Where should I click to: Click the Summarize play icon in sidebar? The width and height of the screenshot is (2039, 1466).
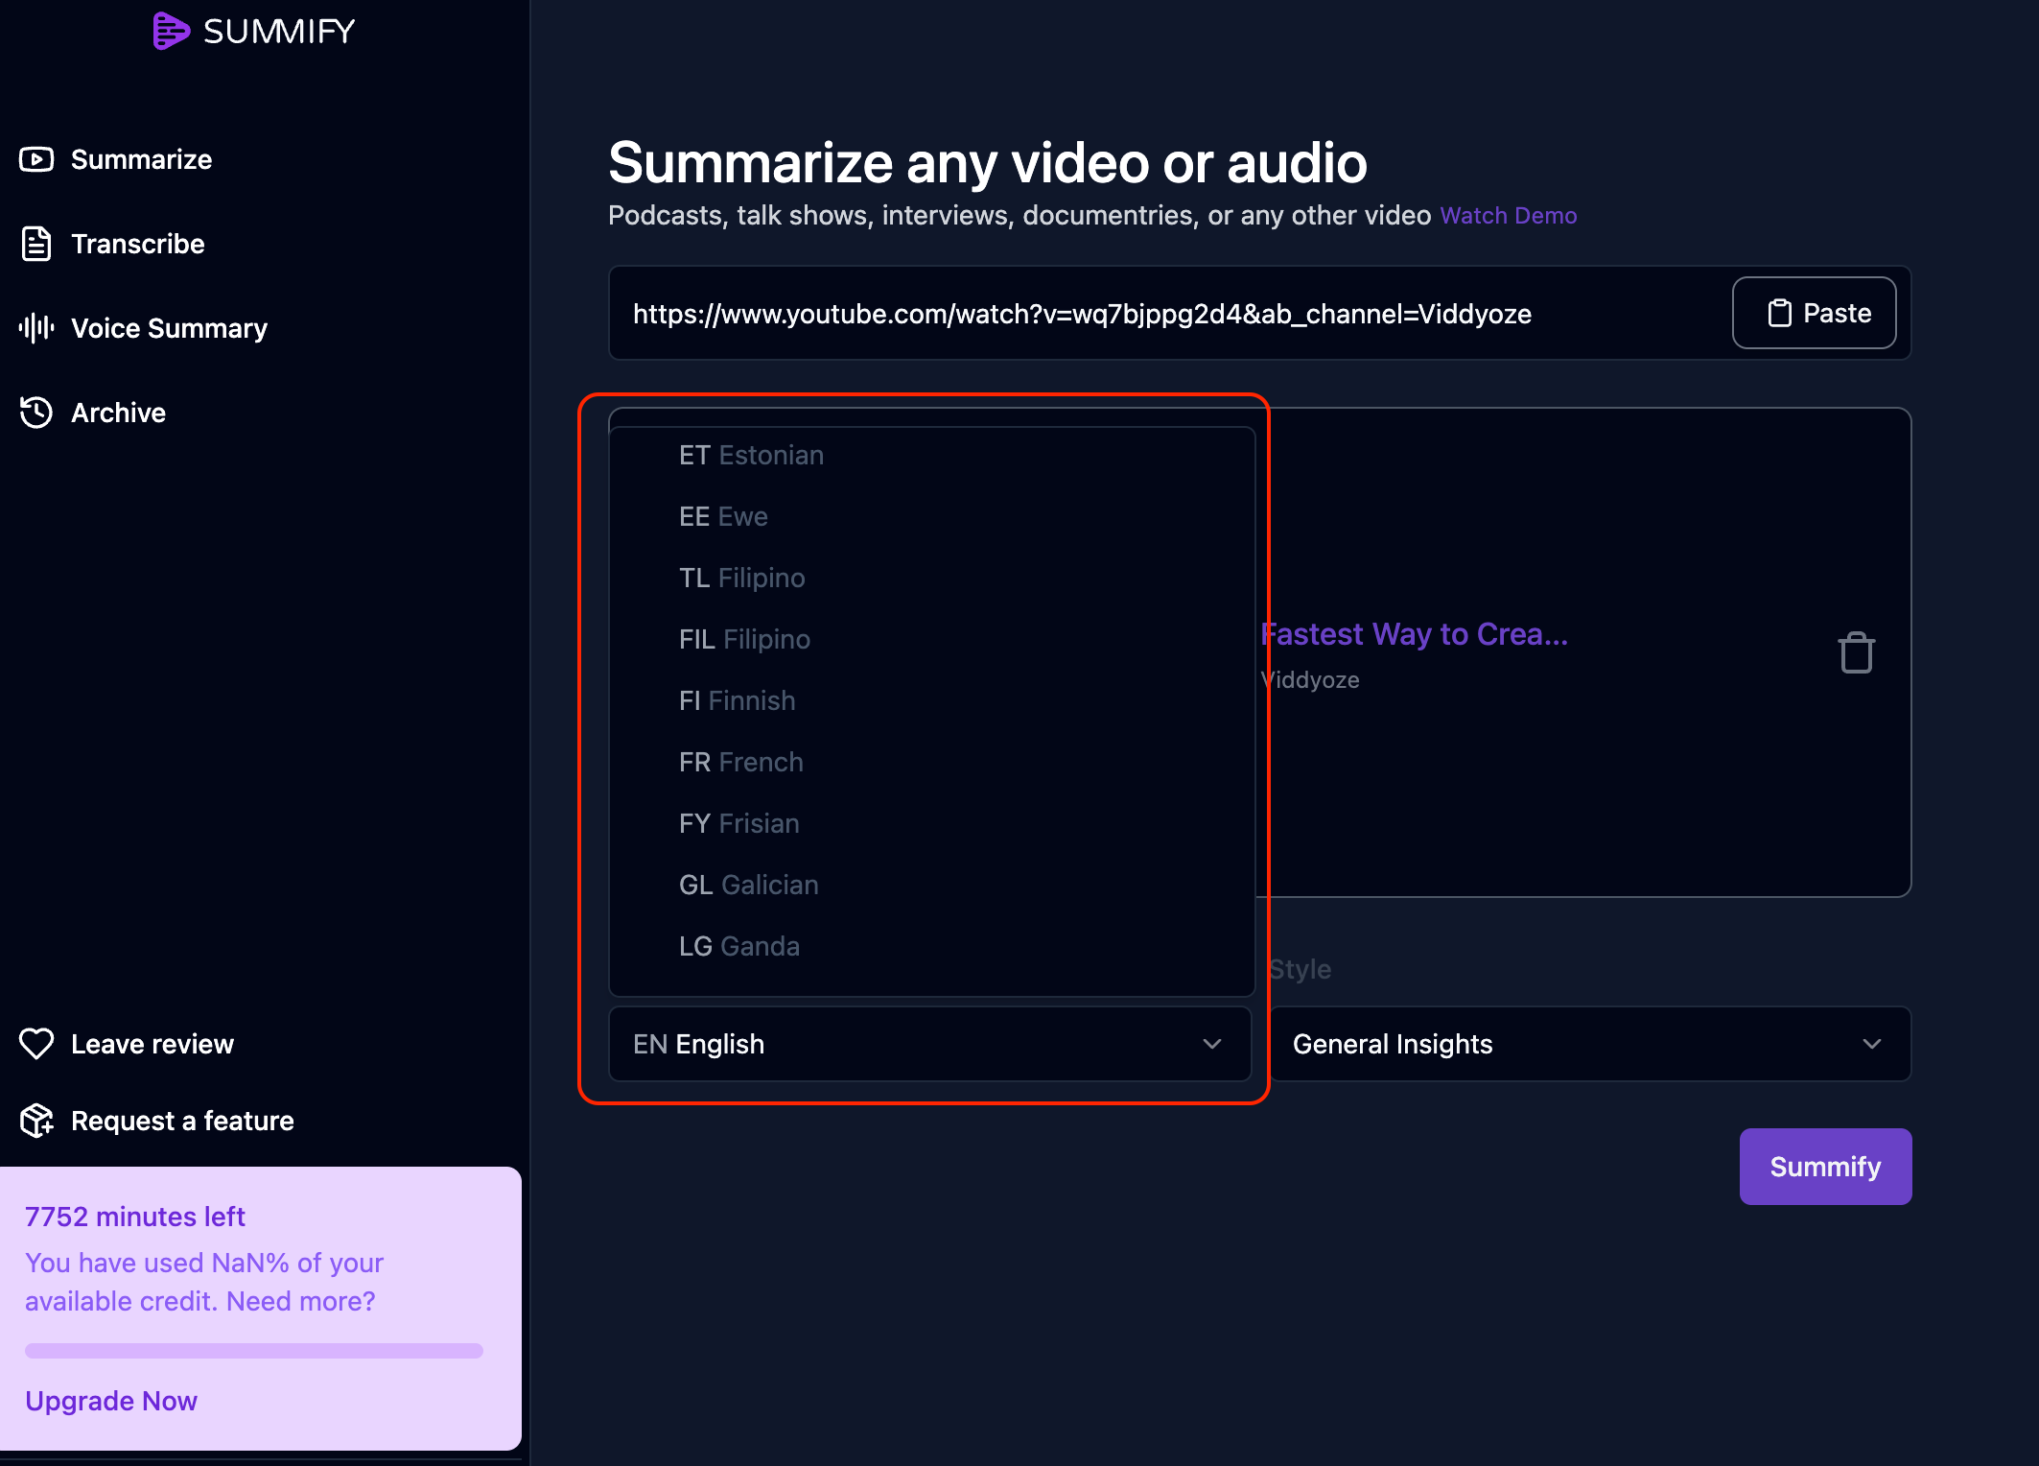36,159
